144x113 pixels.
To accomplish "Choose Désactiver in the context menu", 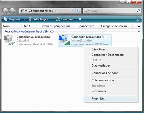I will pos(110,49).
